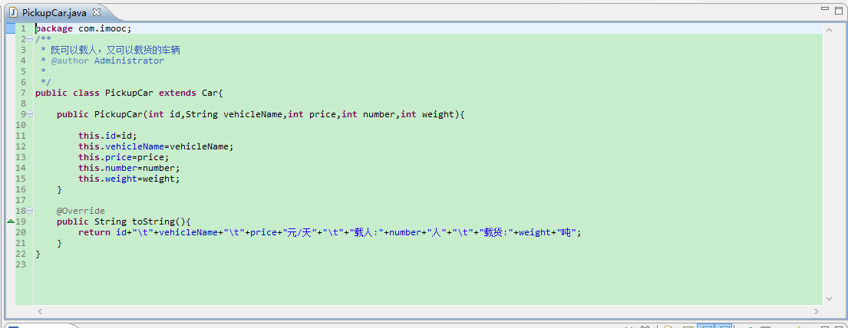Click the override marker triangle on line 19
The height and width of the screenshot is (328, 848).
pos(10,221)
